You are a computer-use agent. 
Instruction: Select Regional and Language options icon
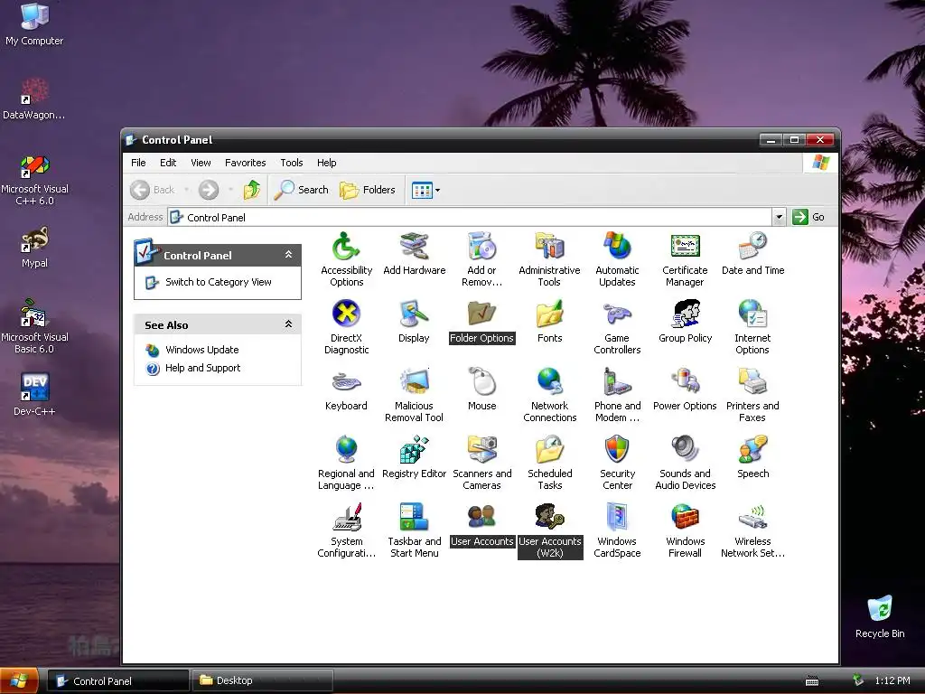point(346,463)
